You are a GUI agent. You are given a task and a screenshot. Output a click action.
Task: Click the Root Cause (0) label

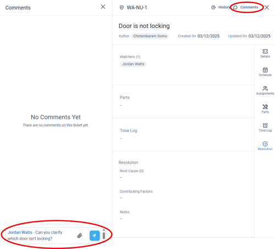click(131, 171)
